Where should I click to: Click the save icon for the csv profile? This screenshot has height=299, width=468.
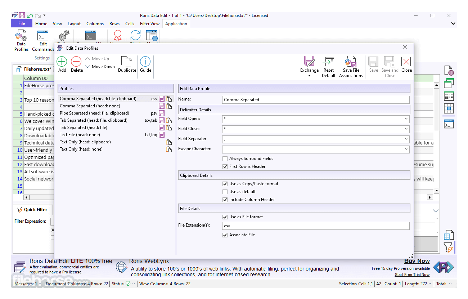click(x=162, y=99)
